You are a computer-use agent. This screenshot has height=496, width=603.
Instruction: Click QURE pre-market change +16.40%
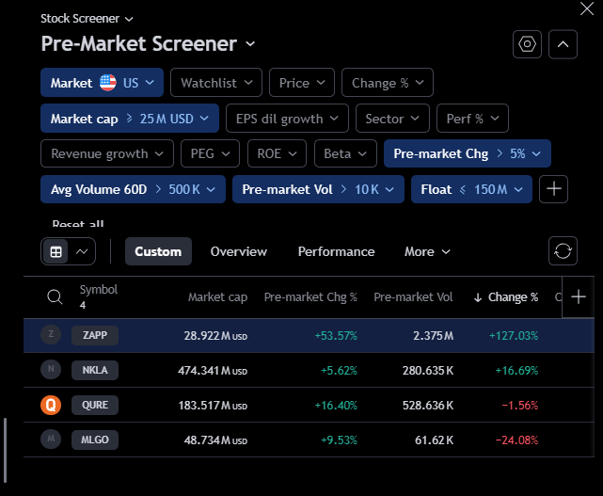point(336,406)
